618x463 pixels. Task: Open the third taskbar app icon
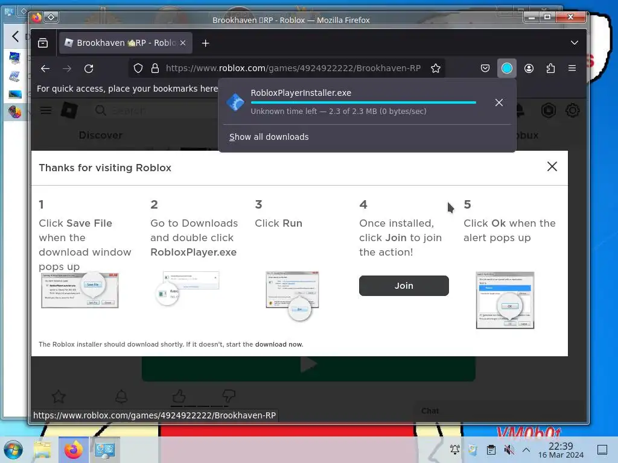[105, 450]
